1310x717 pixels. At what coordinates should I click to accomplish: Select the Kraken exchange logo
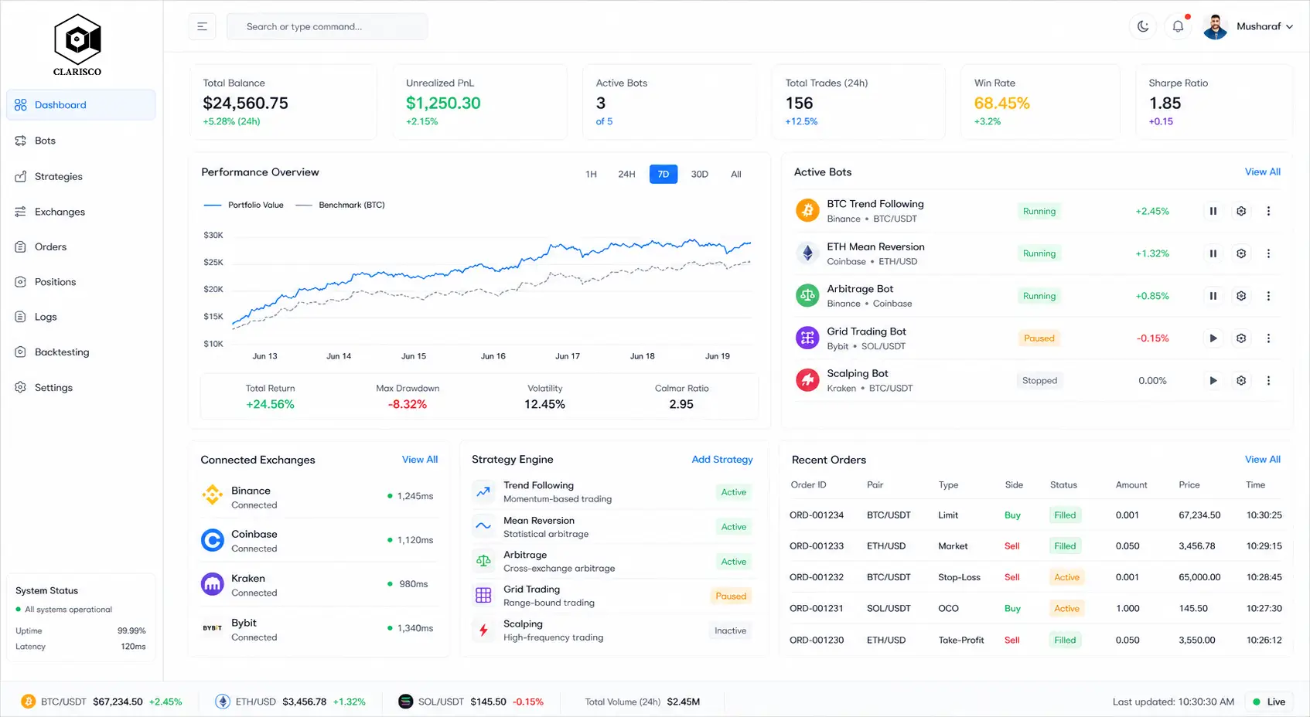[x=212, y=584]
